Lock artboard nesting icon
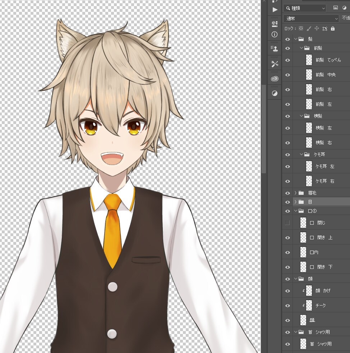The image size is (350, 353). [x=324, y=29]
